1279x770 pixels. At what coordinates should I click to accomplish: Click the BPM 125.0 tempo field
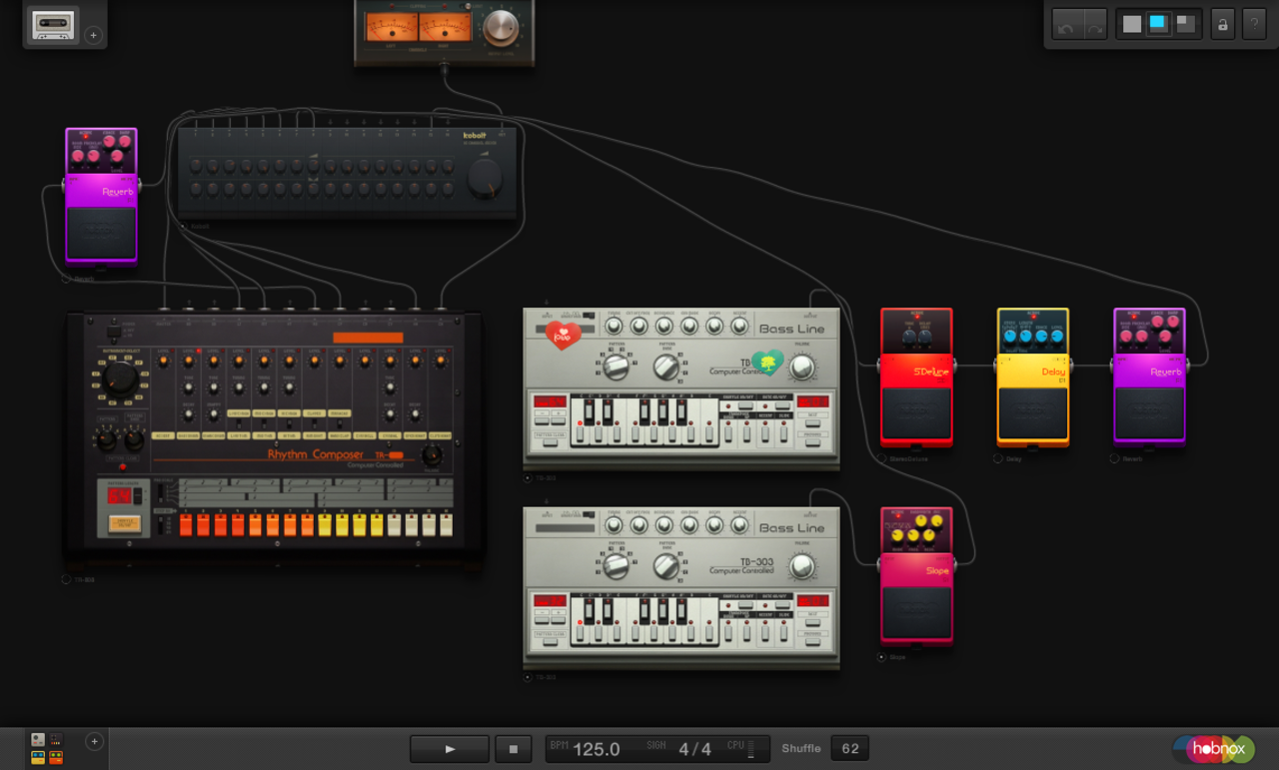click(597, 749)
